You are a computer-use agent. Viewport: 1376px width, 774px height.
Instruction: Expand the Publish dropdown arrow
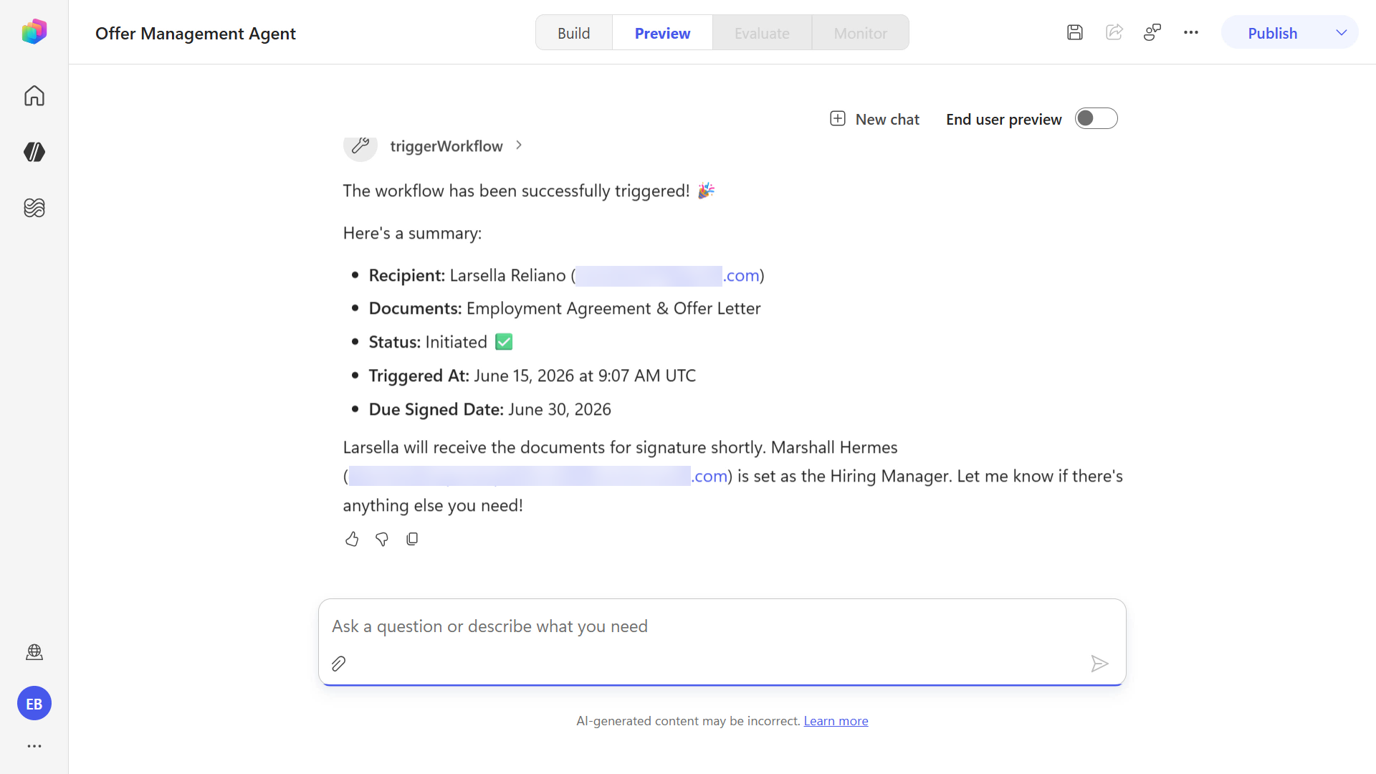tap(1342, 33)
